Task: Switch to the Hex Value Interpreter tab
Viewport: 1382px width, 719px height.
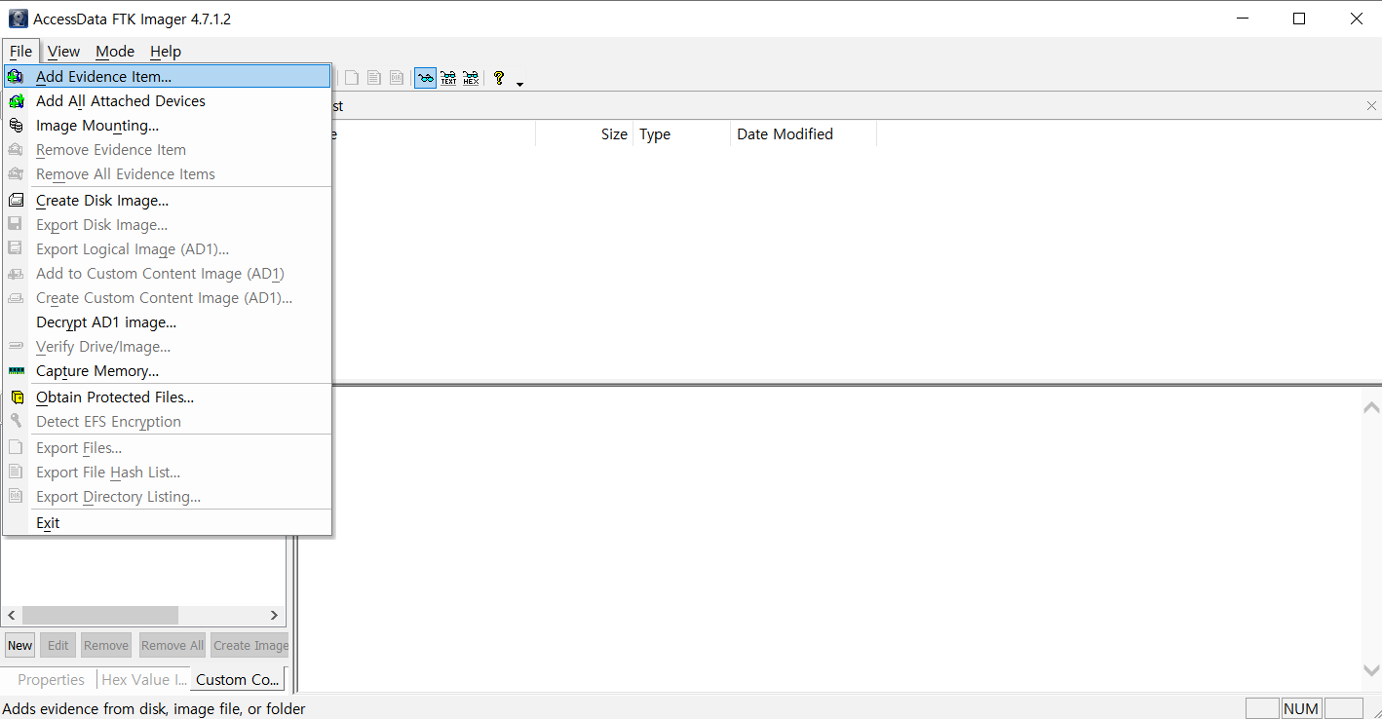Action: (144, 680)
